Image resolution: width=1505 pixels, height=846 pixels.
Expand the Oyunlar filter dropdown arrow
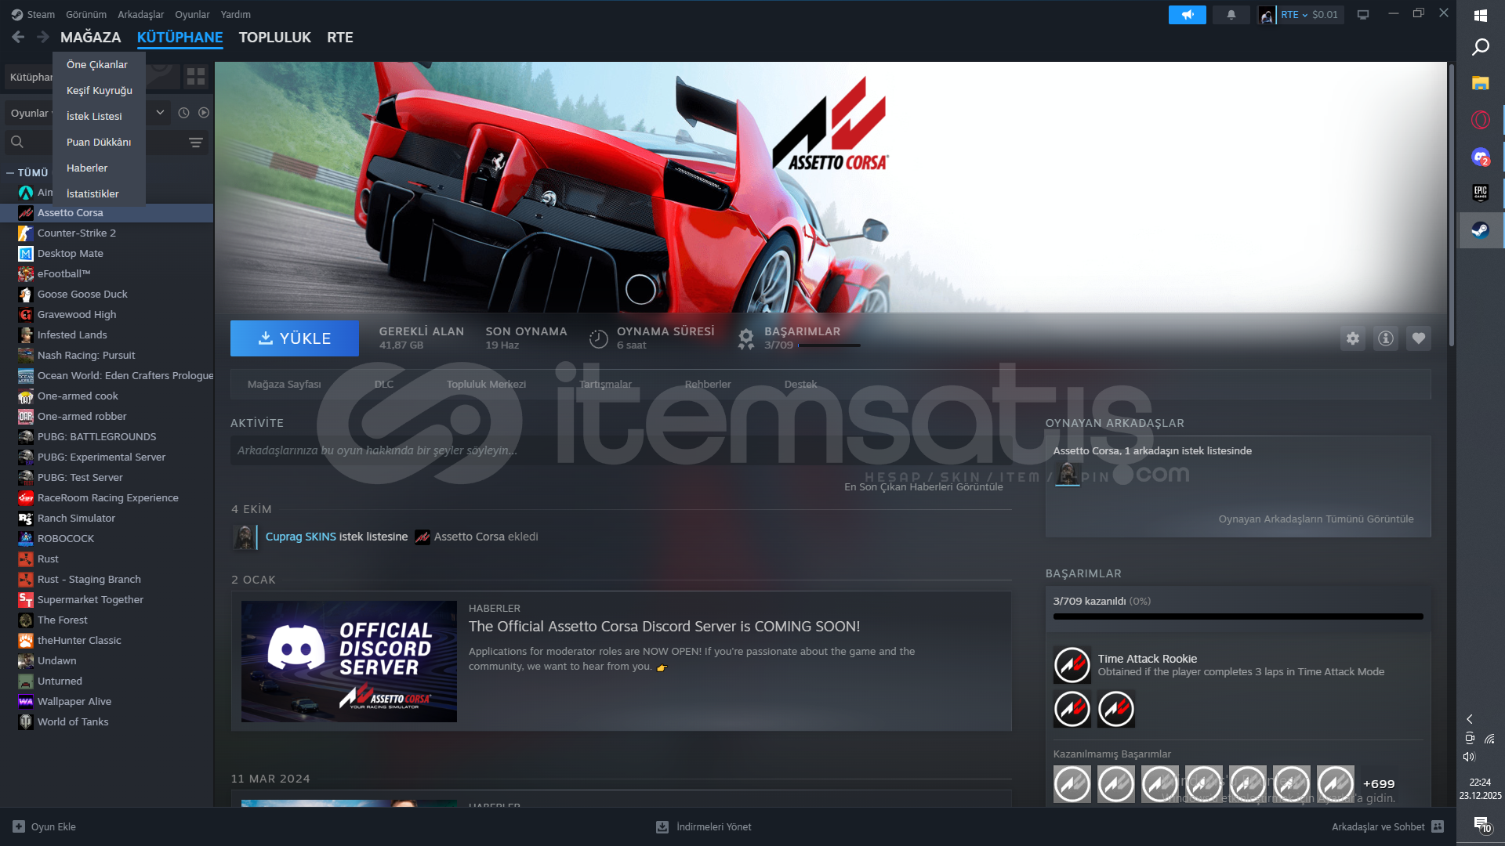tap(160, 113)
